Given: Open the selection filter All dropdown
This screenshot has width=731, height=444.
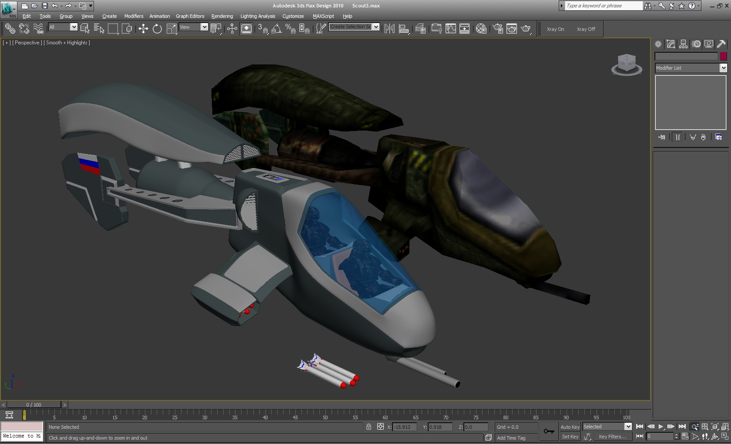Looking at the screenshot, I should tap(74, 27).
